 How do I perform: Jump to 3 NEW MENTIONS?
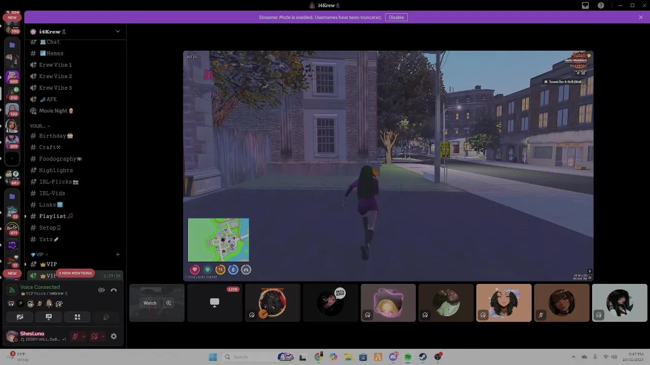(75, 273)
